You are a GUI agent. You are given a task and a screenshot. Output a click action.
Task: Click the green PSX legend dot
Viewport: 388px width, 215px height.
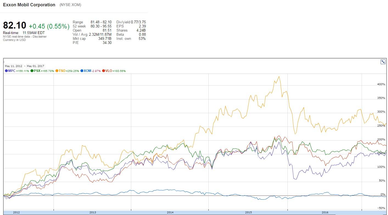(x=32, y=71)
